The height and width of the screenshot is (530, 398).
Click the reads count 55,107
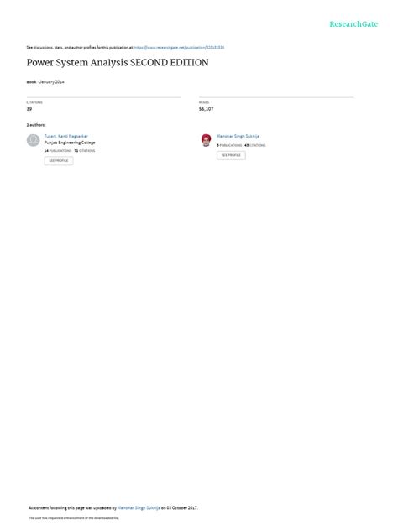tap(206, 108)
